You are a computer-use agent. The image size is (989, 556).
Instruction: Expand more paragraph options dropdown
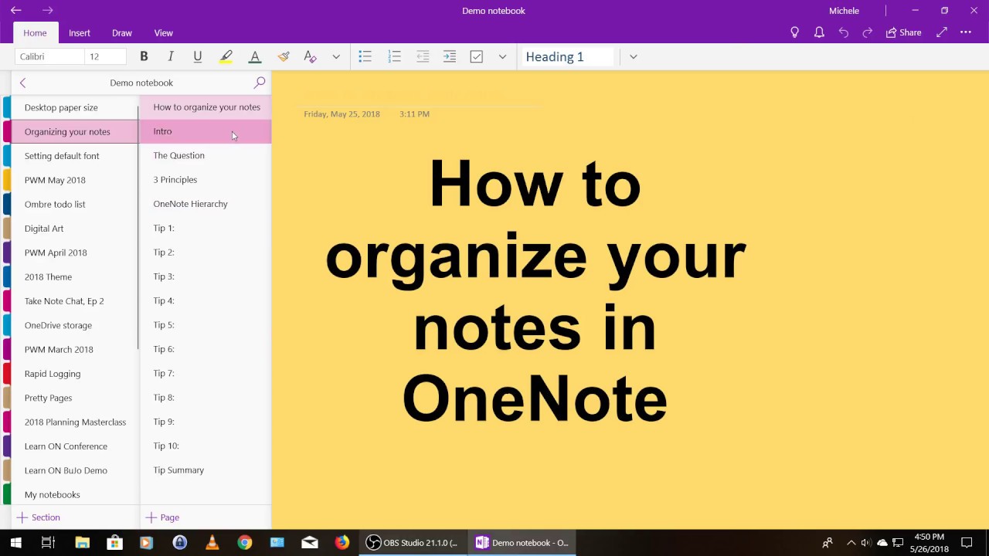coord(502,56)
